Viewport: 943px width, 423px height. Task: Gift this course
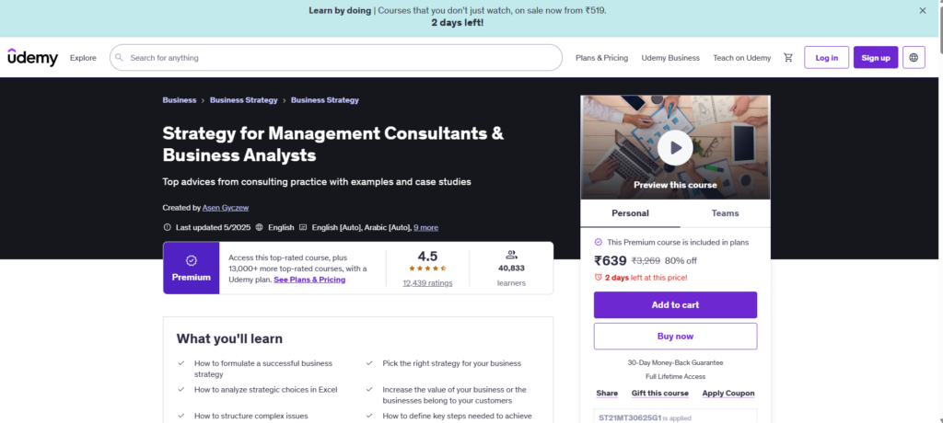pos(659,393)
